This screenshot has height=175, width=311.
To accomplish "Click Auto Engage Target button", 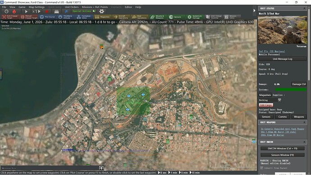I will tap(10, 17).
